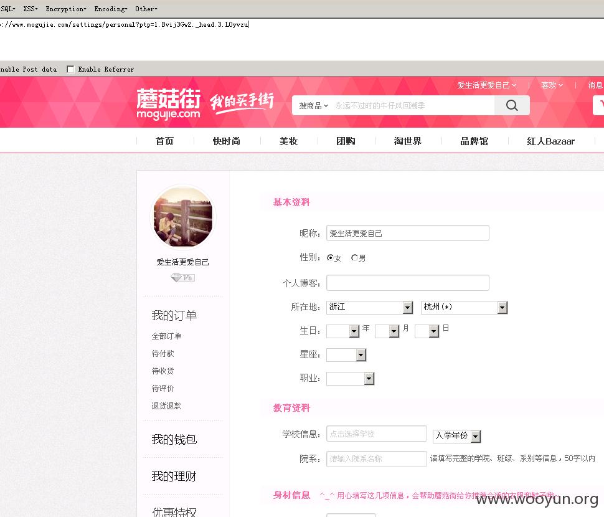This screenshot has height=517, width=604.
Task: Go to the 美妆 navigation tab
Action: point(288,141)
